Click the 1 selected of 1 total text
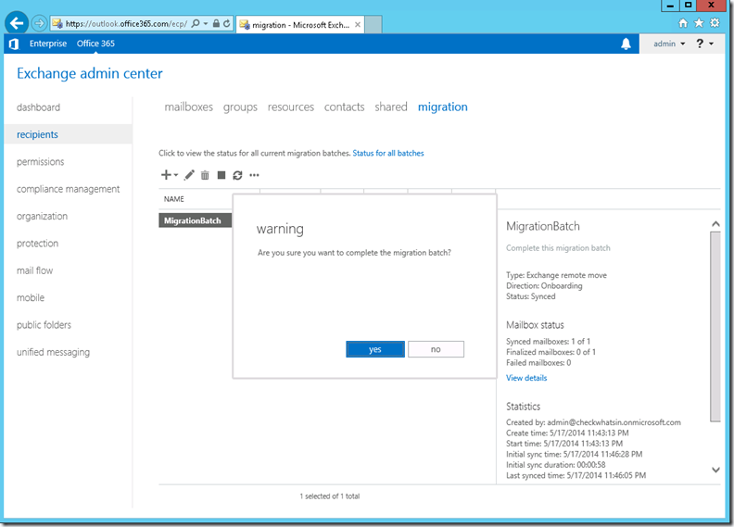Screen dimensions: 734x527 click(x=330, y=496)
